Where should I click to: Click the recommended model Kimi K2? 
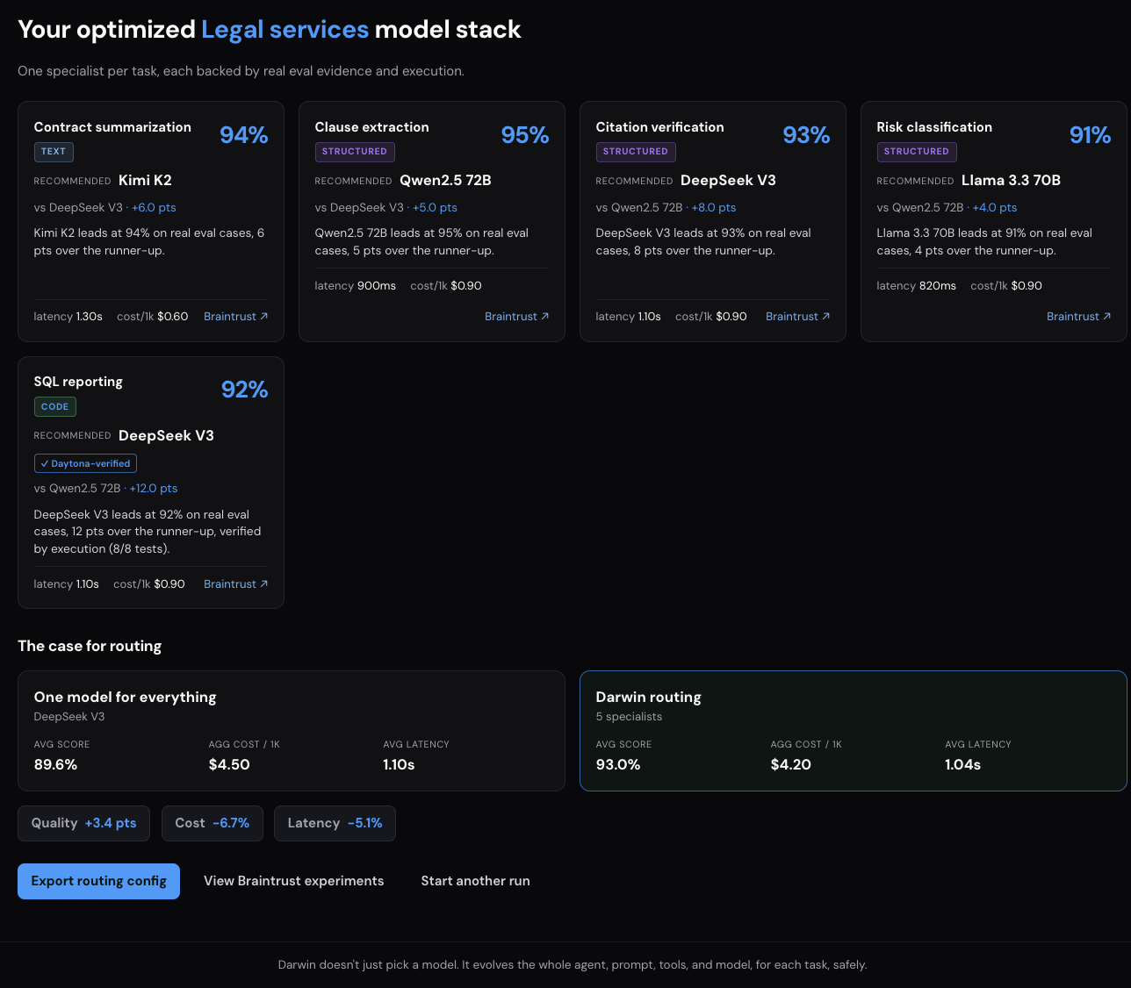[x=145, y=181]
